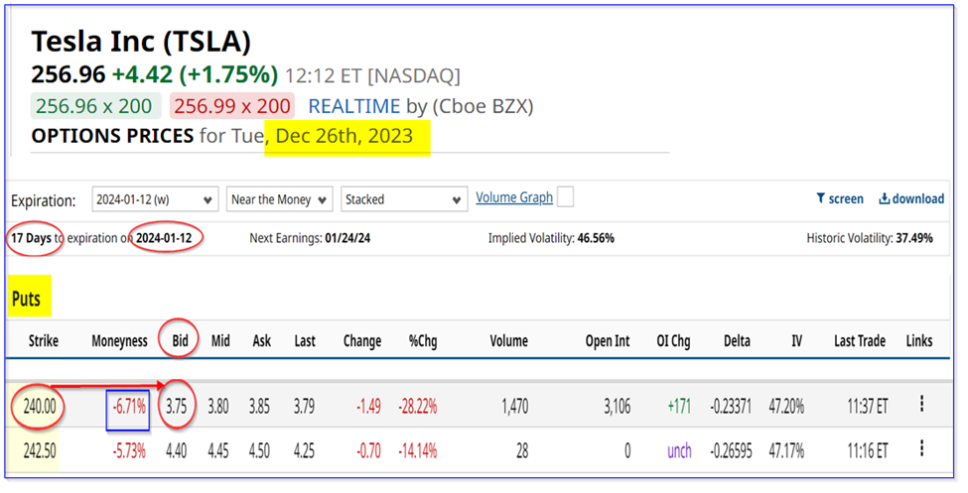Click the -28.22% percent change

[418, 407]
